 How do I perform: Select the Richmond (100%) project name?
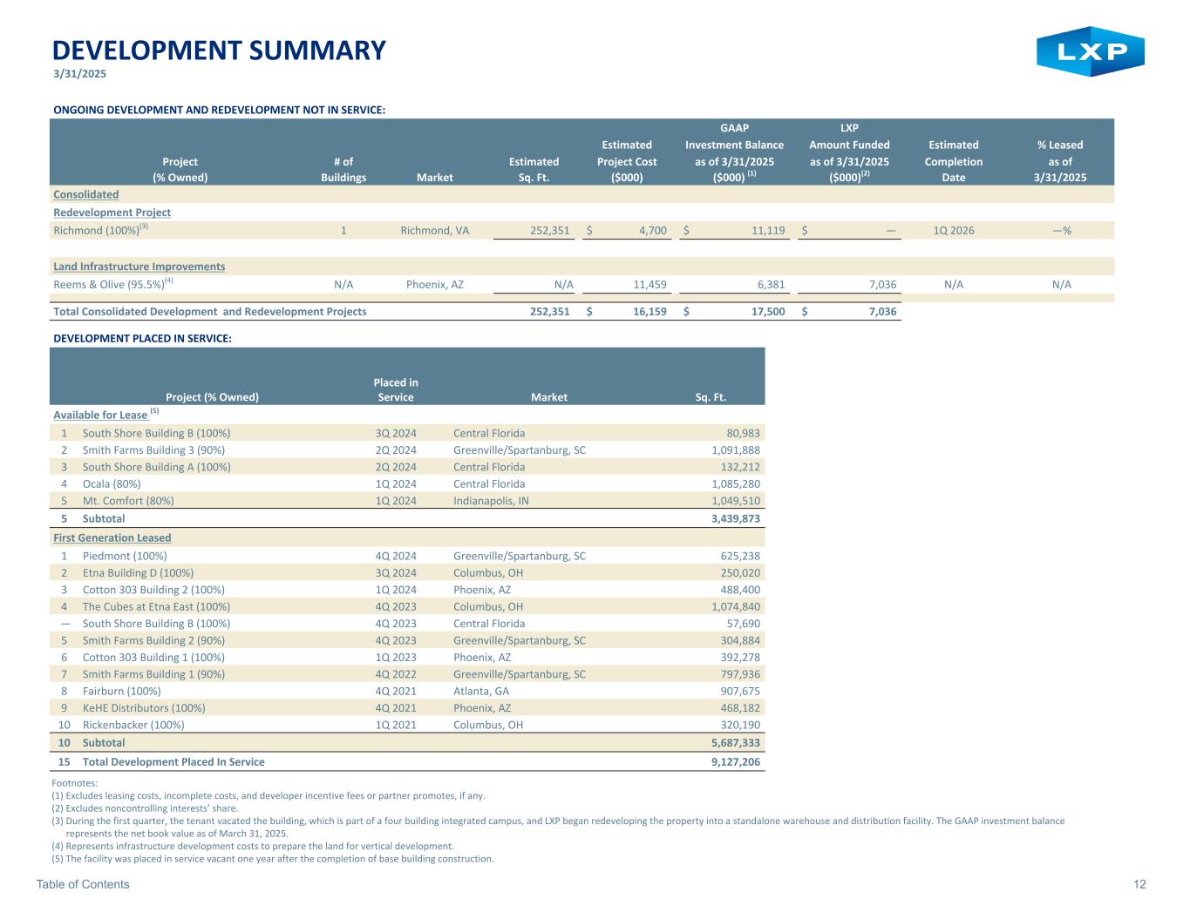click(x=97, y=231)
